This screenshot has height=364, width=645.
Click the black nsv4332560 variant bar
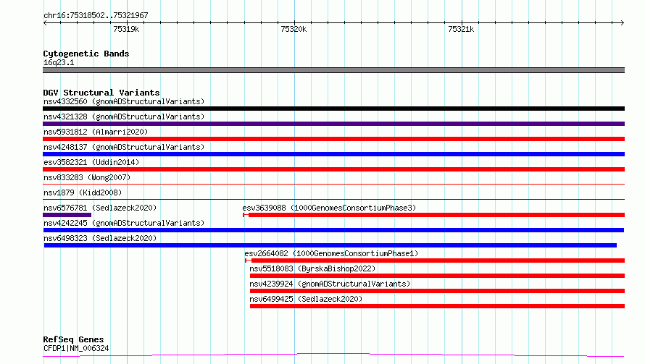click(x=333, y=109)
